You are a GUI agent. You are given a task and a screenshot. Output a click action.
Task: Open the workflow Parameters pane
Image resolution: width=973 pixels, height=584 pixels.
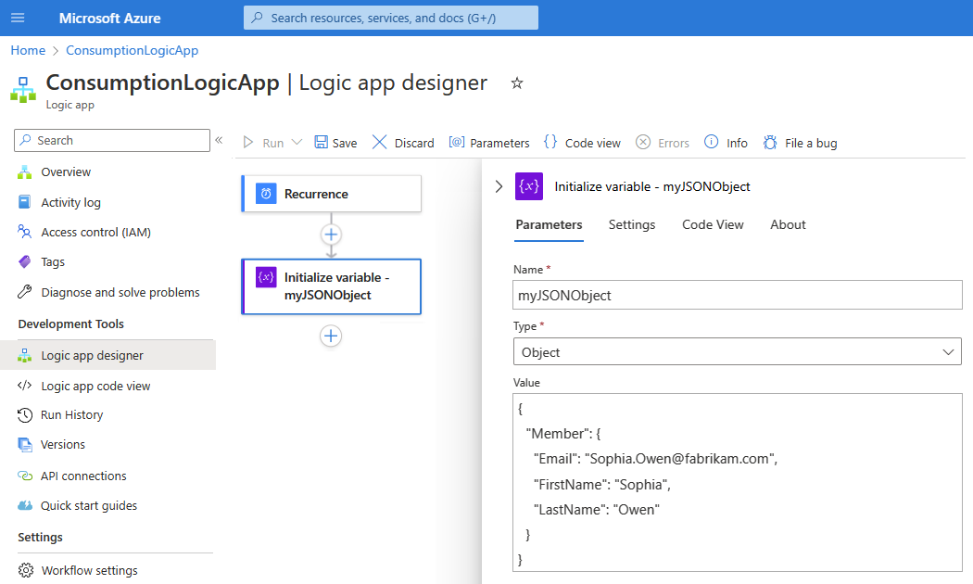tap(489, 143)
